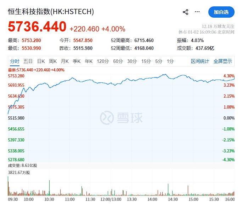Show the 季K chart

(x=77, y=61)
